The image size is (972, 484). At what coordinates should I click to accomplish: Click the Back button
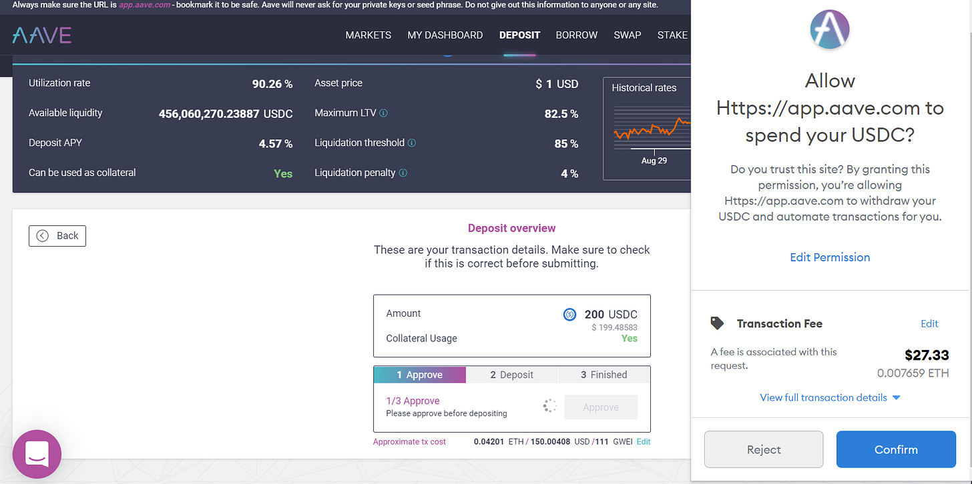click(x=57, y=235)
